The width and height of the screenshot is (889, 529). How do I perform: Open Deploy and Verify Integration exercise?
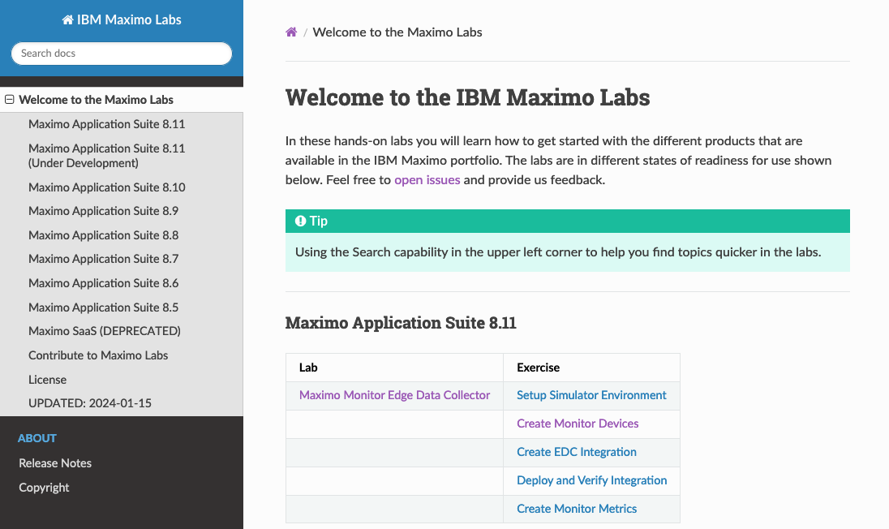point(591,480)
